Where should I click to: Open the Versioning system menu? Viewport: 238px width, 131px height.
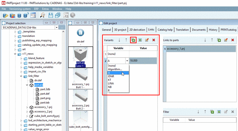[x=20, y=9]
